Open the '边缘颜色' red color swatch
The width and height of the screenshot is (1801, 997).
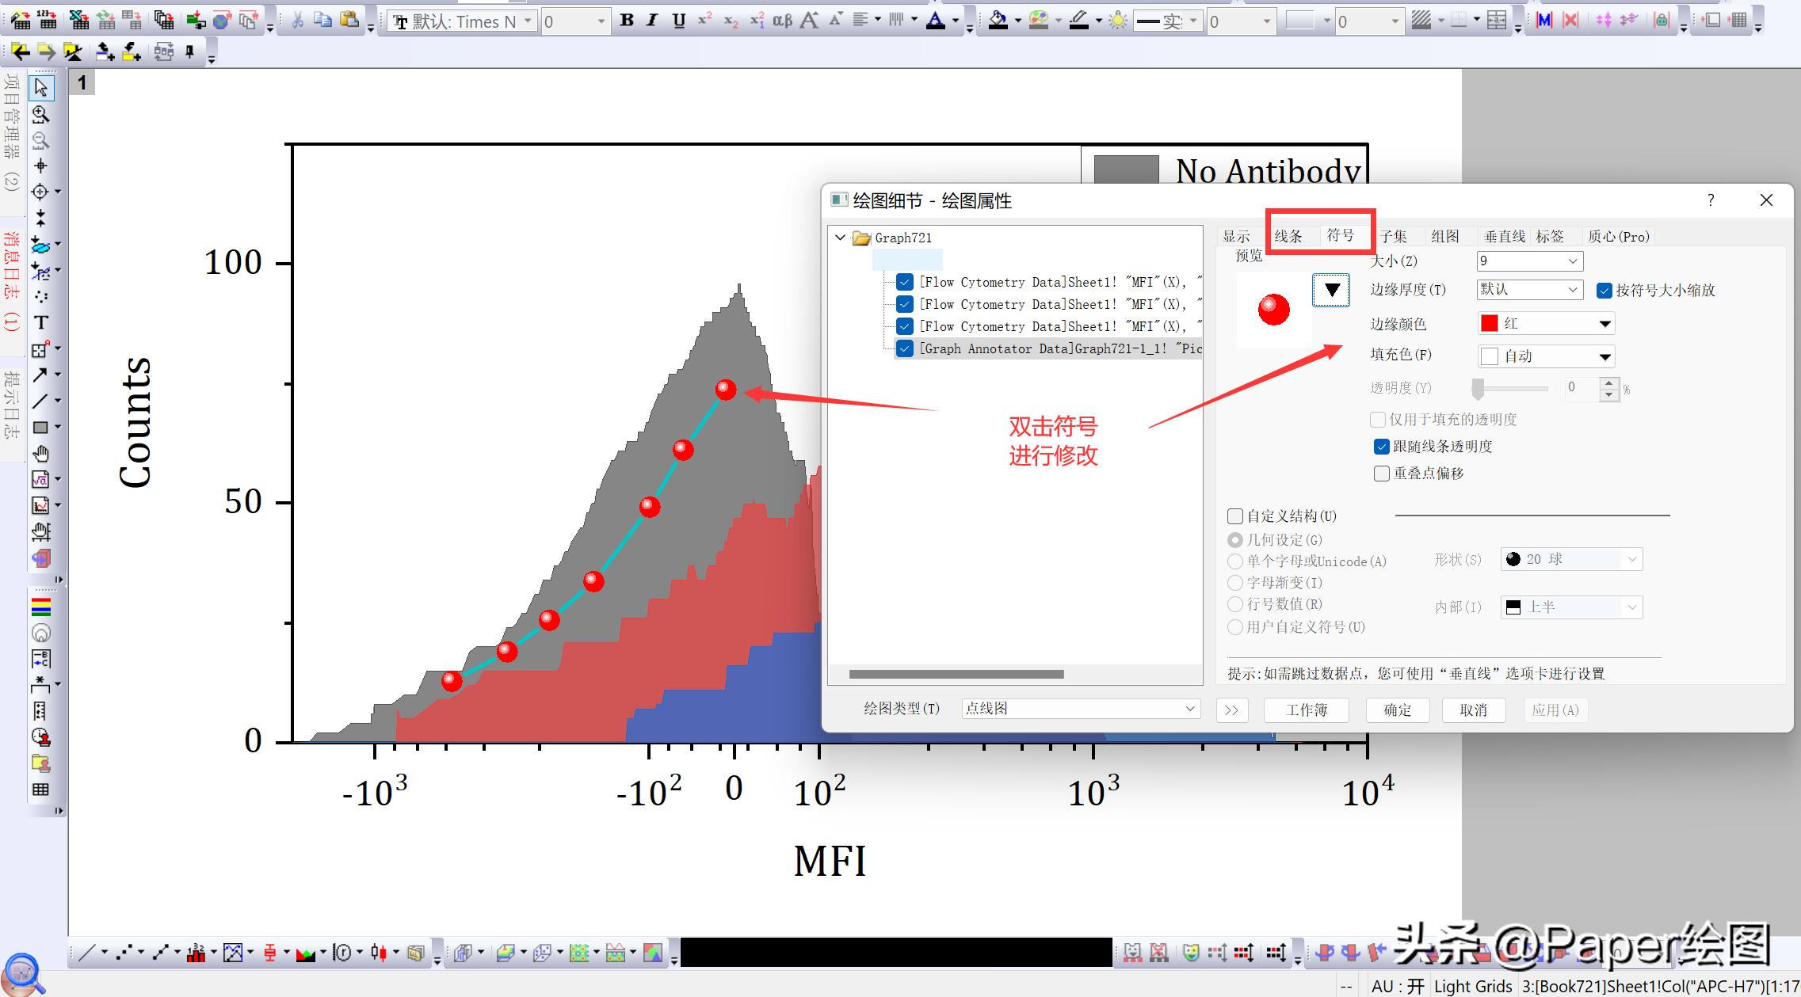tap(1546, 324)
